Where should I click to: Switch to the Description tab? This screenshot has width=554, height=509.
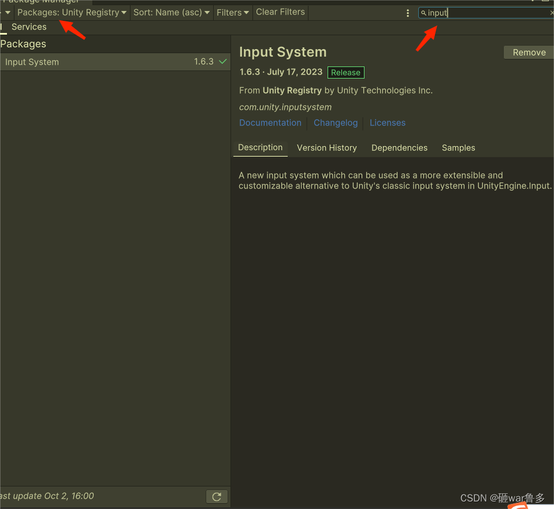[x=261, y=148]
